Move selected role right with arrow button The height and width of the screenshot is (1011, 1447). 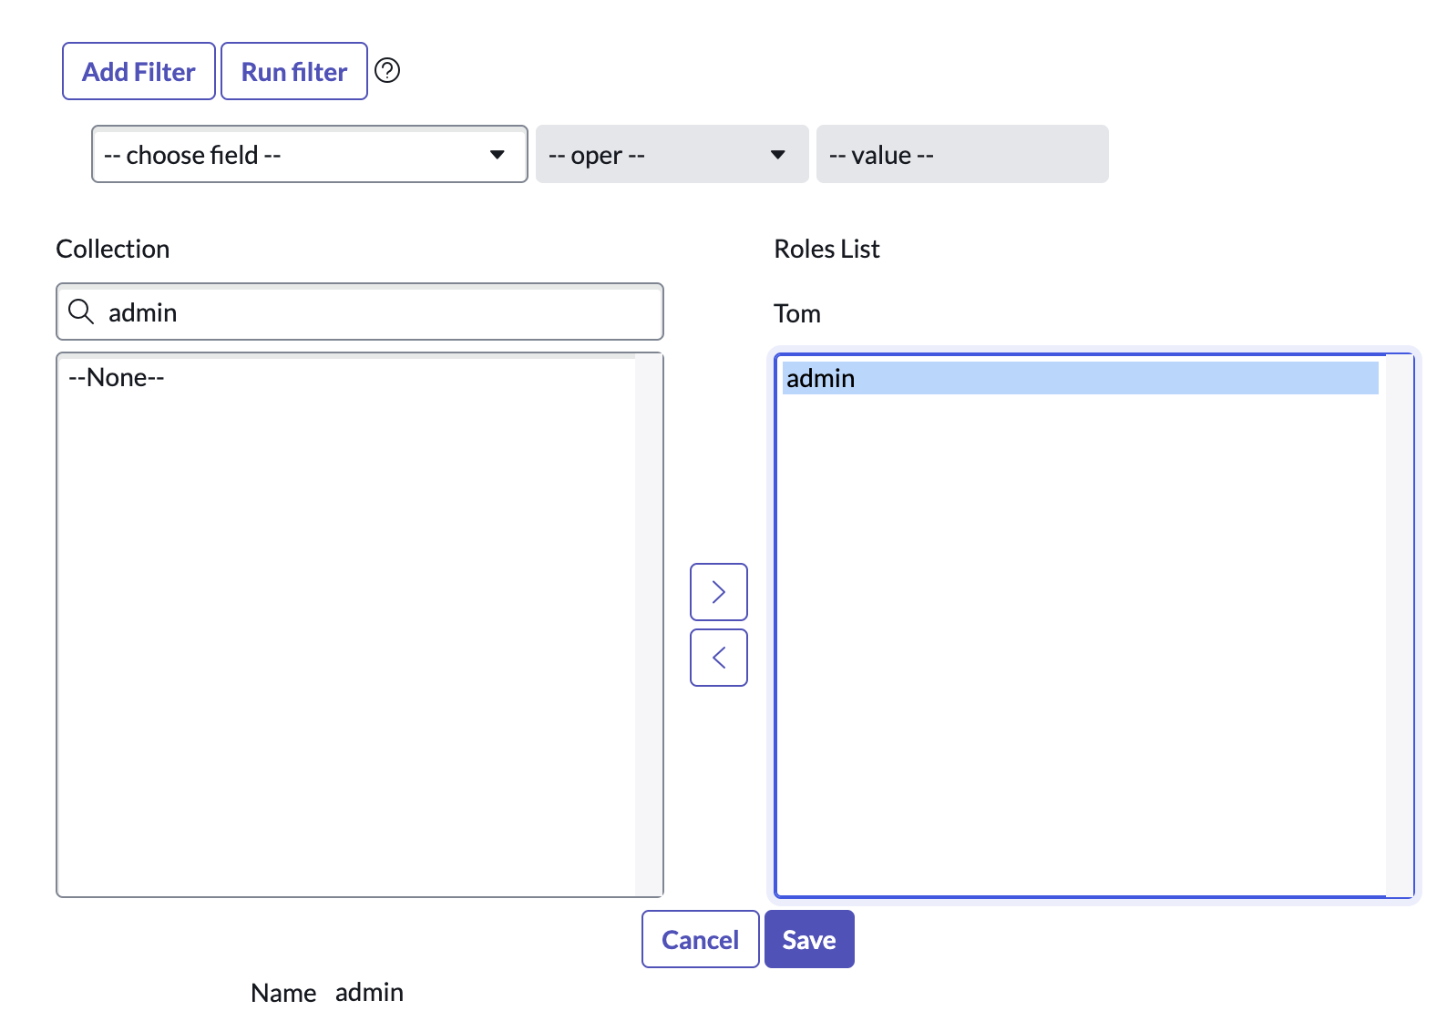(x=719, y=592)
